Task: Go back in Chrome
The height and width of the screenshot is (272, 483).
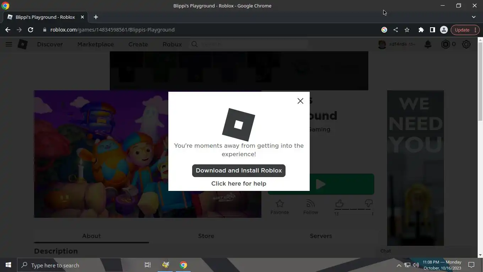Action: click(x=8, y=30)
